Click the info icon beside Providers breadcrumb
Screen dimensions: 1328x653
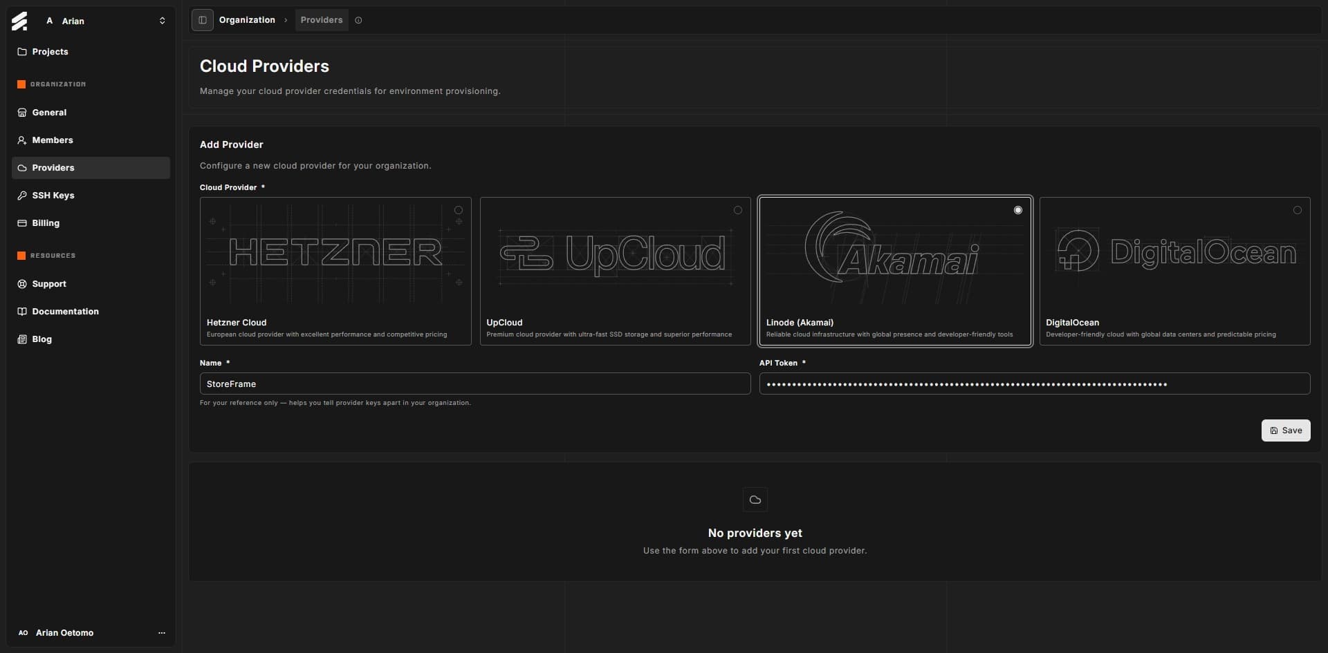pos(358,20)
